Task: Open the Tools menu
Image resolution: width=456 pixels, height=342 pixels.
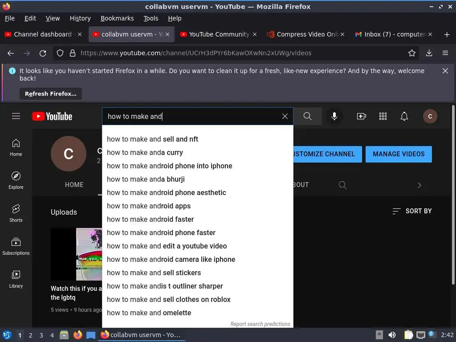Action: pyautogui.click(x=151, y=18)
